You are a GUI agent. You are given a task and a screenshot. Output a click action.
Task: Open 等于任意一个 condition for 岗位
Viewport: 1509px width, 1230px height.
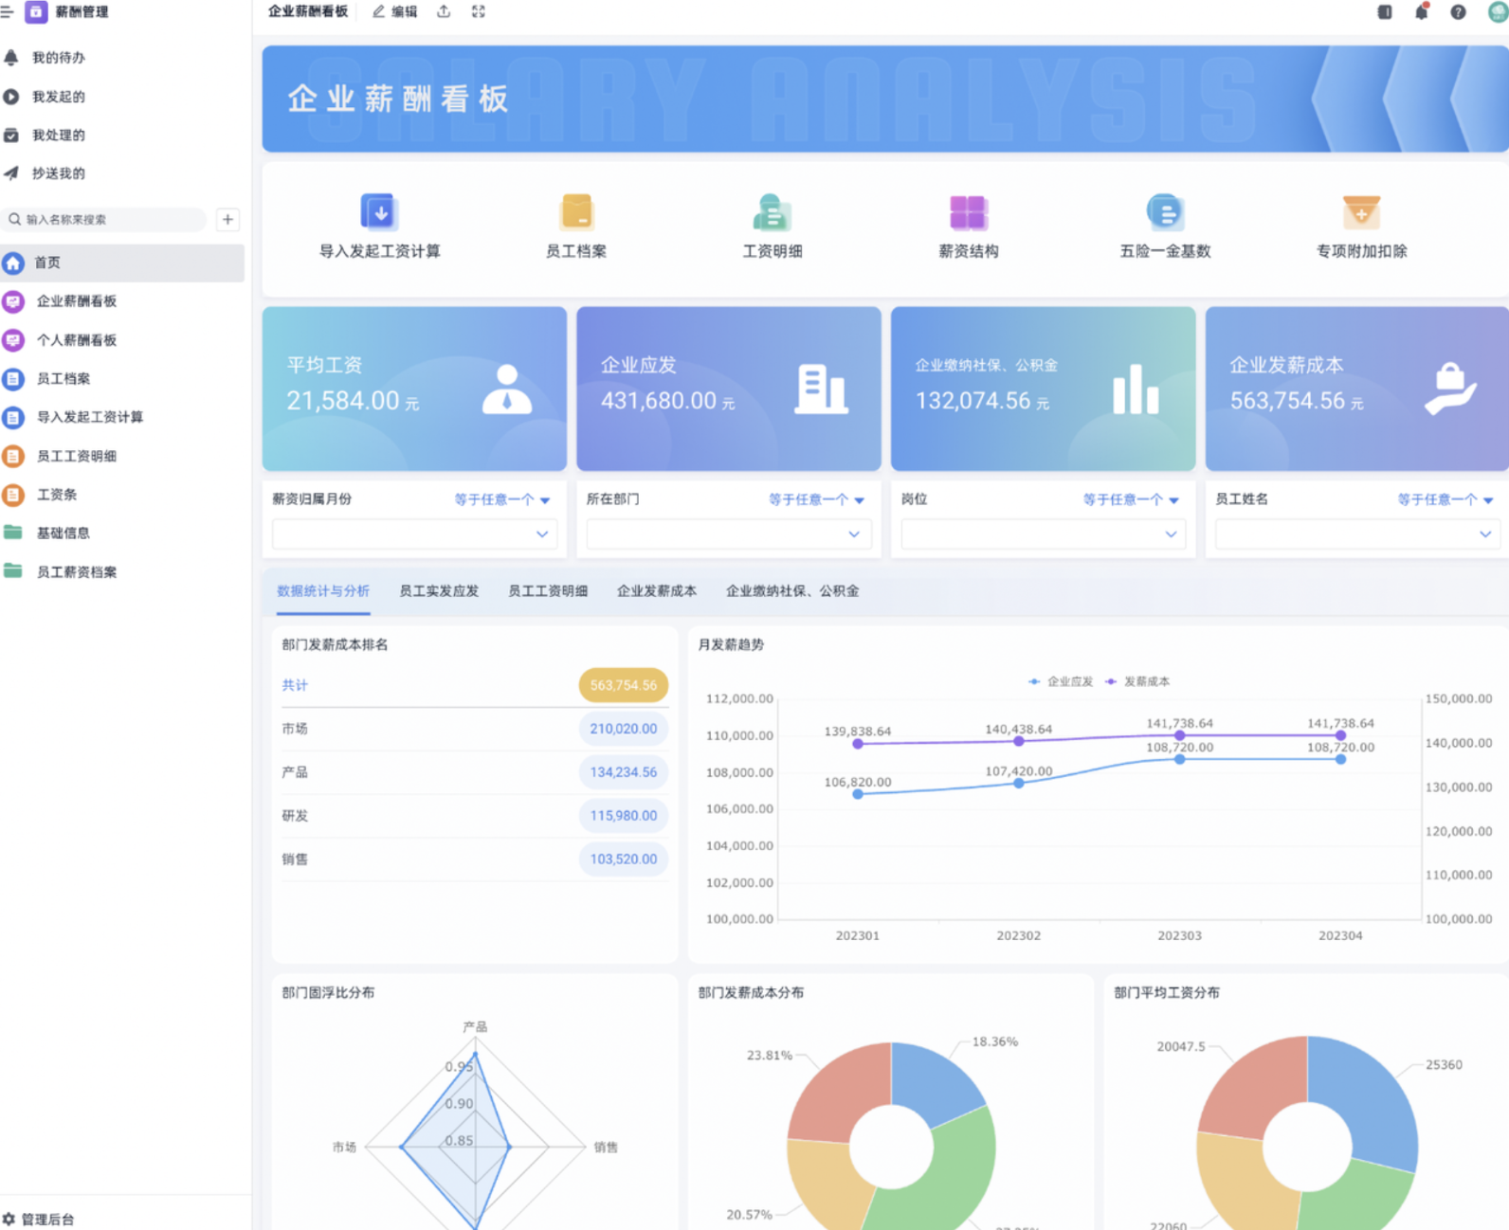tap(1131, 499)
